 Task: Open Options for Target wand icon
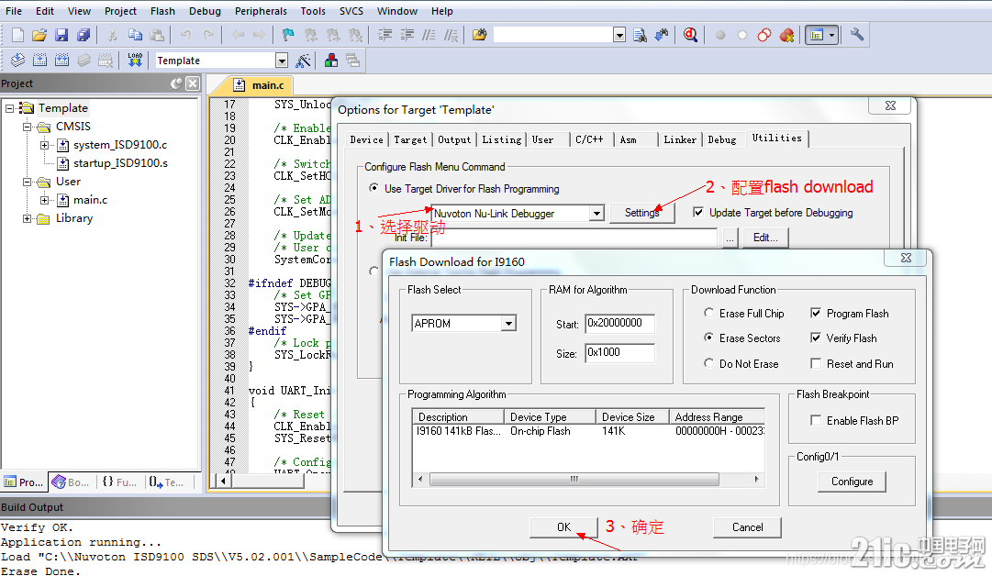coord(303,60)
